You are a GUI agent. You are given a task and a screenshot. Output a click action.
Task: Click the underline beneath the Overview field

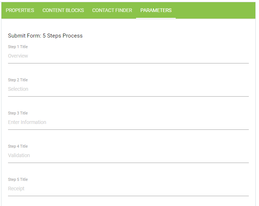click(x=128, y=63)
